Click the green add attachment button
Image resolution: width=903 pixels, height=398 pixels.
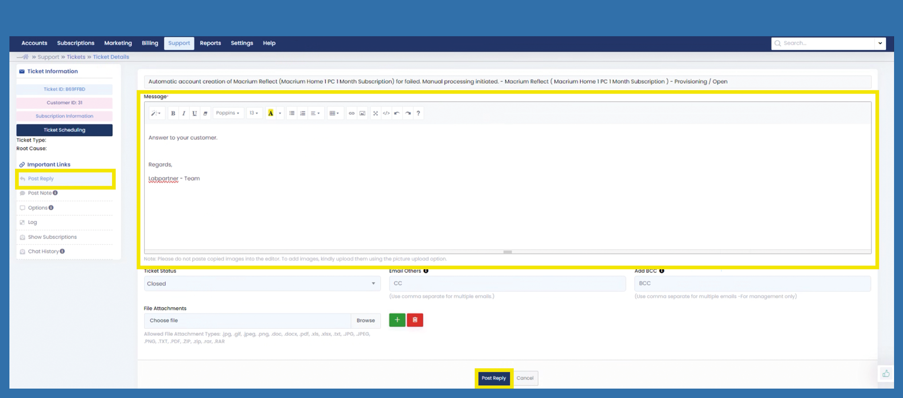coord(397,320)
